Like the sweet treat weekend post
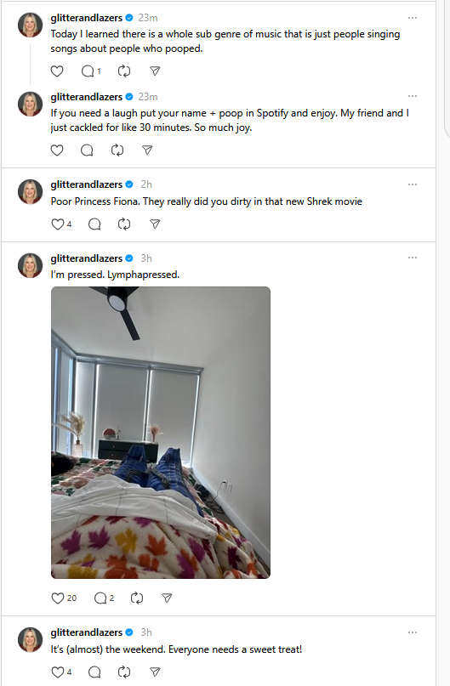Image resolution: width=450 pixels, height=686 pixels. tap(61, 672)
